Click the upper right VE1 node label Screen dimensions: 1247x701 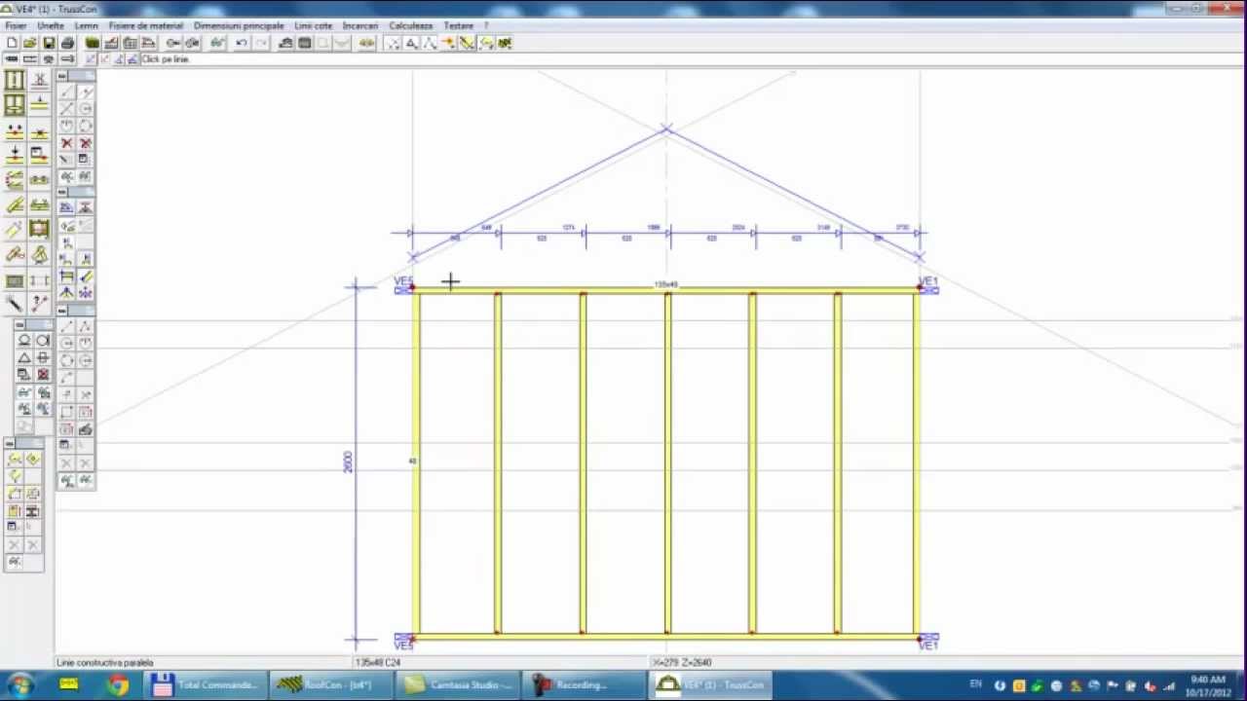927,280
